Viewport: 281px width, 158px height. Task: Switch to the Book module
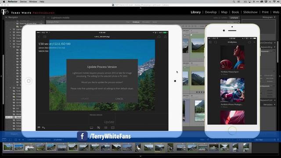coord(235,12)
